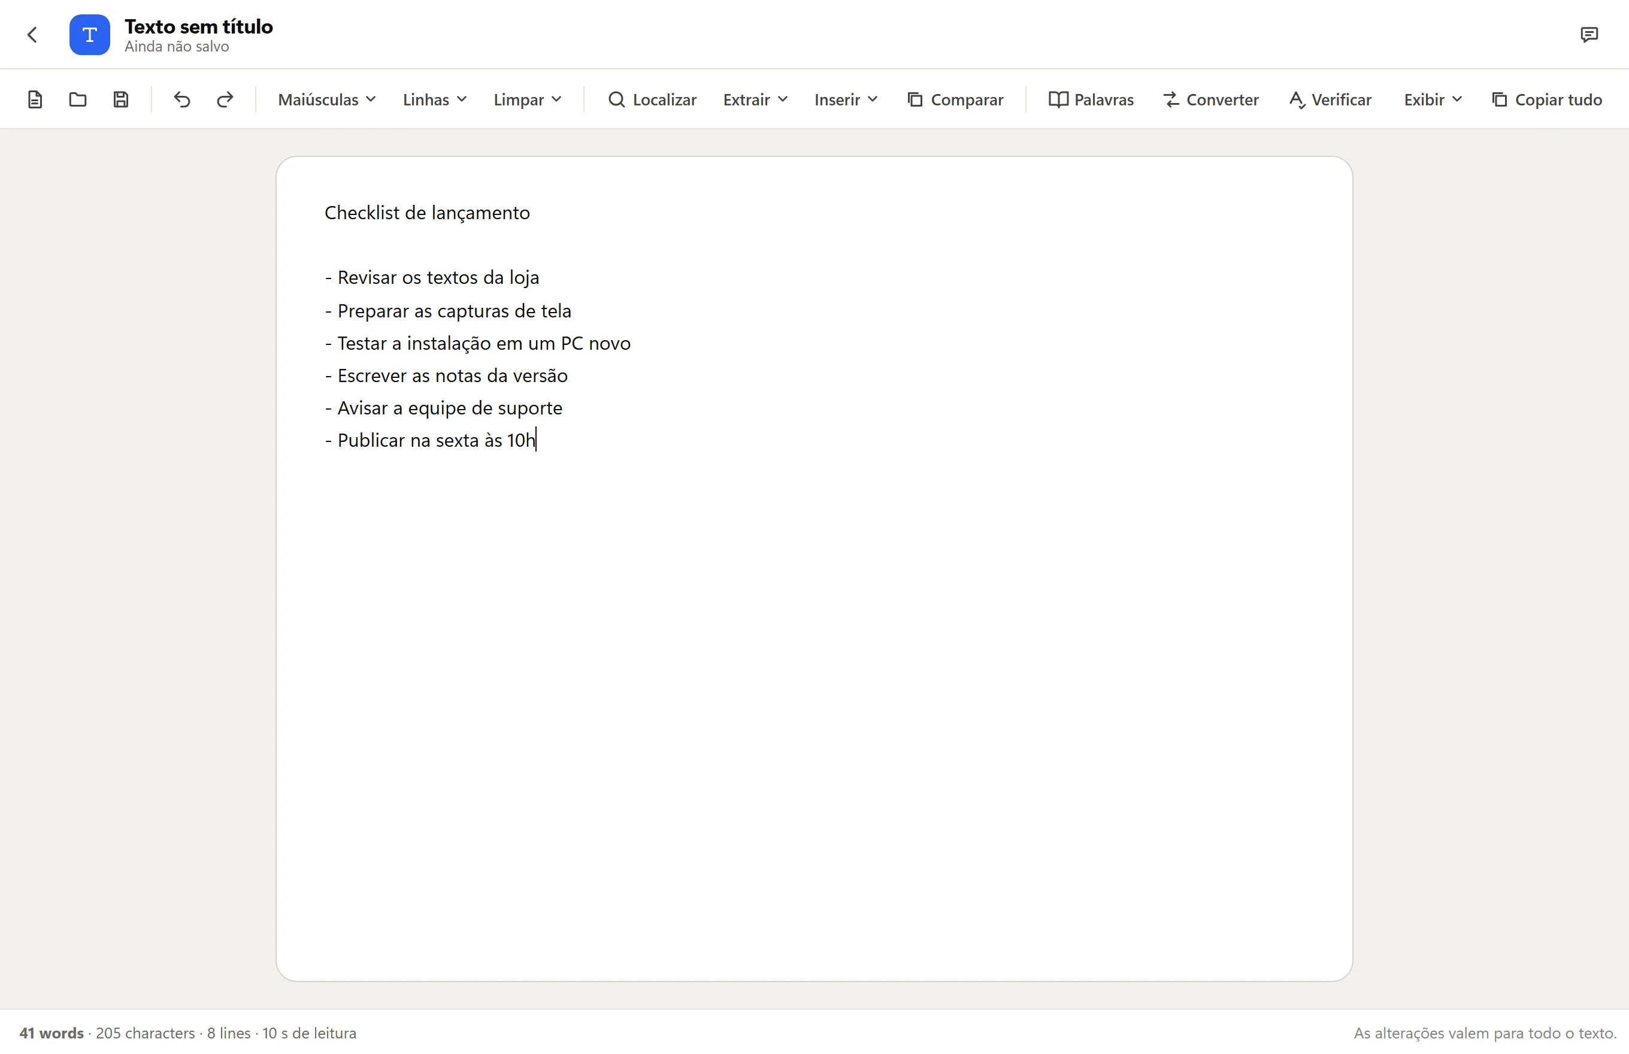
Task: Click the status note As alterações valem para todo o texto
Action: click(1485, 1033)
